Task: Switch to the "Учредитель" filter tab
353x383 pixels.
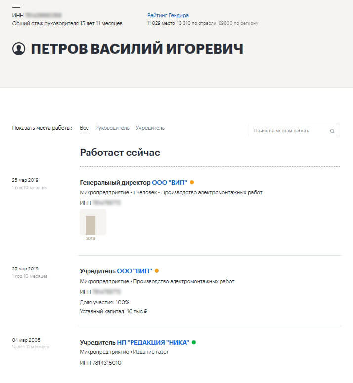Action: click(150, 128)
